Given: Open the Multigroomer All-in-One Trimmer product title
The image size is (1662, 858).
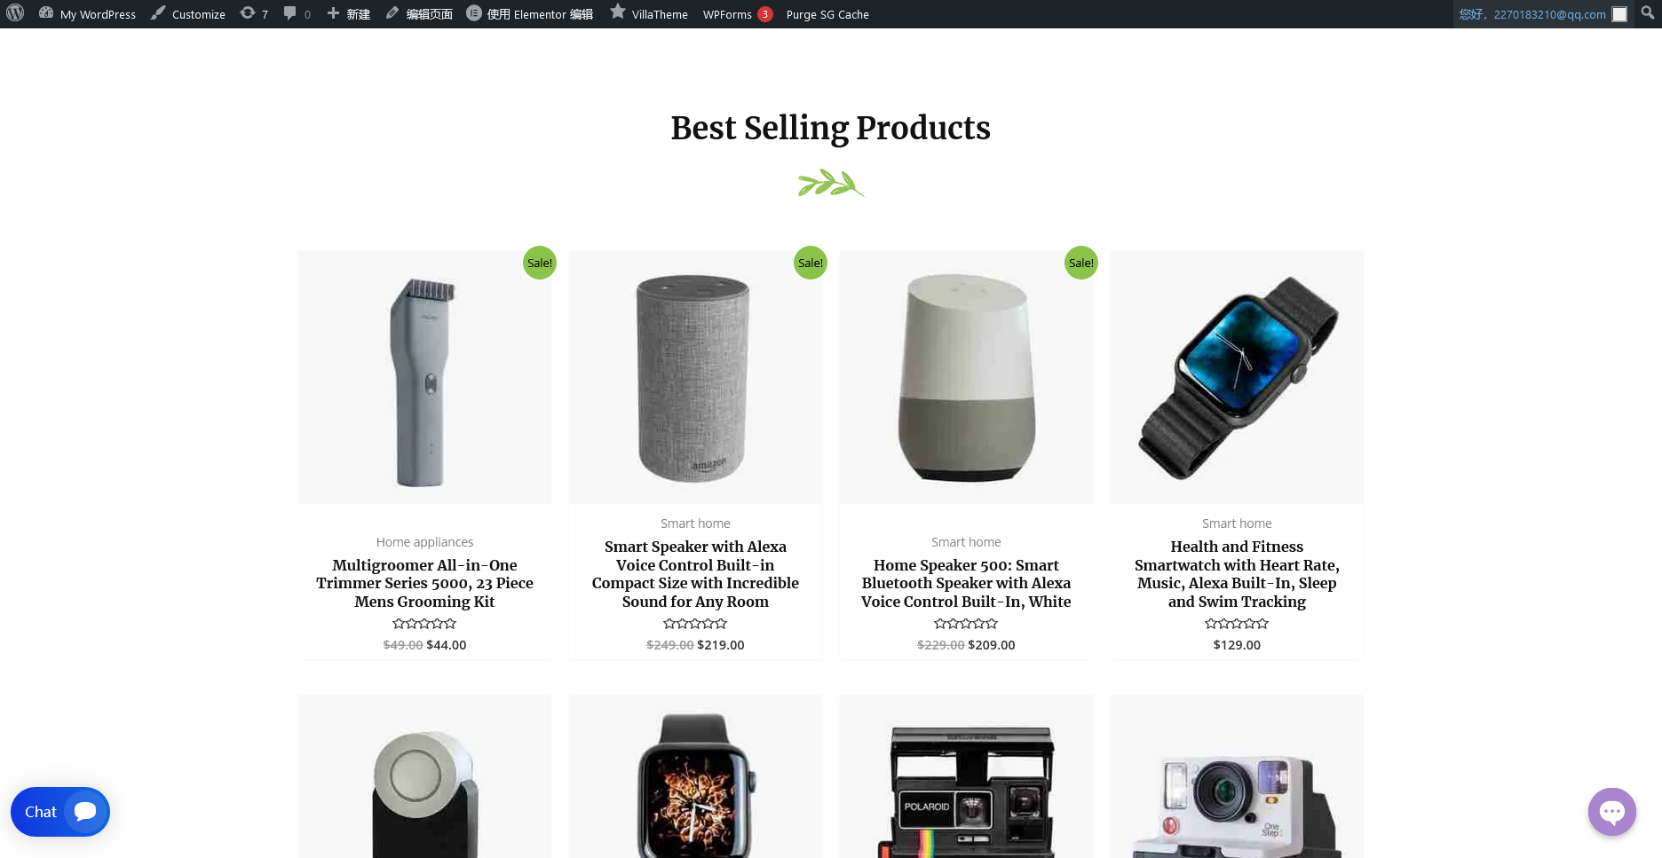Looking at the screenshot, I should [x=424, y=583].
